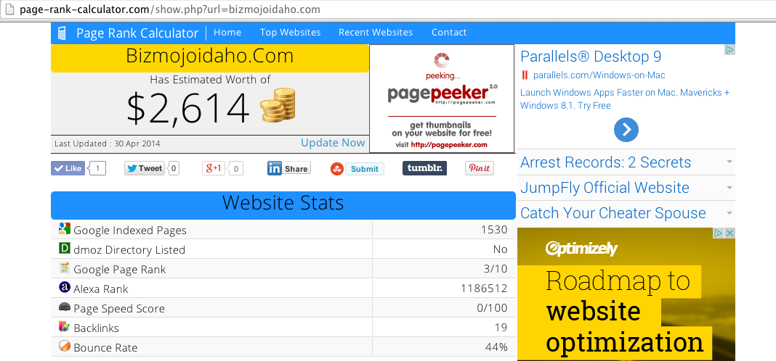Click the backlinks value 19
776x361 pixels.
tap(501, 328)
